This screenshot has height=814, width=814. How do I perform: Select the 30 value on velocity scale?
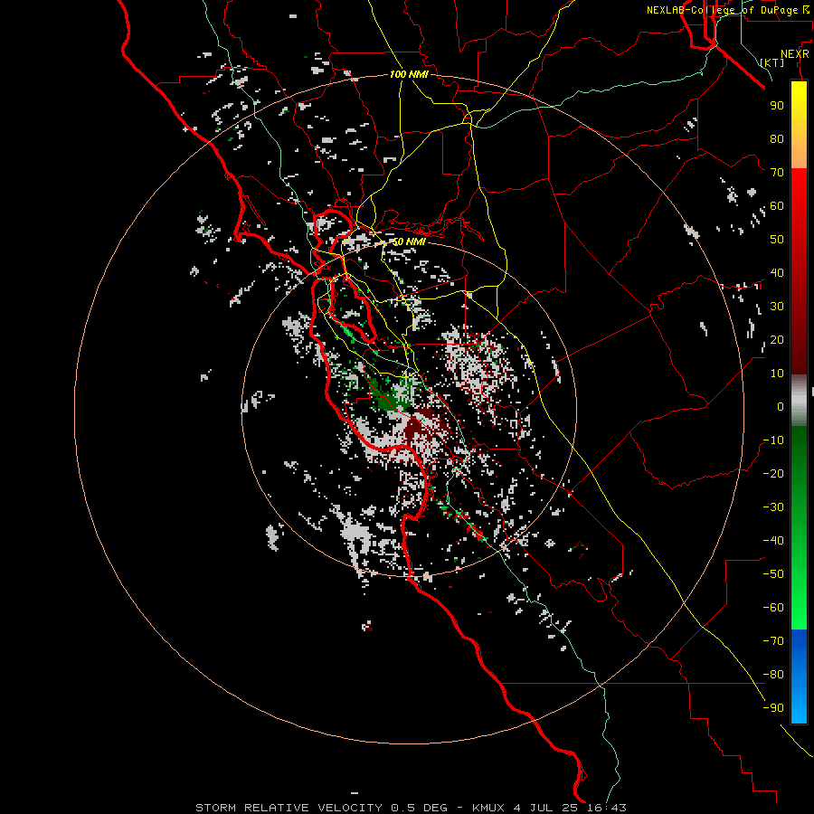click(x=777, y=307)
